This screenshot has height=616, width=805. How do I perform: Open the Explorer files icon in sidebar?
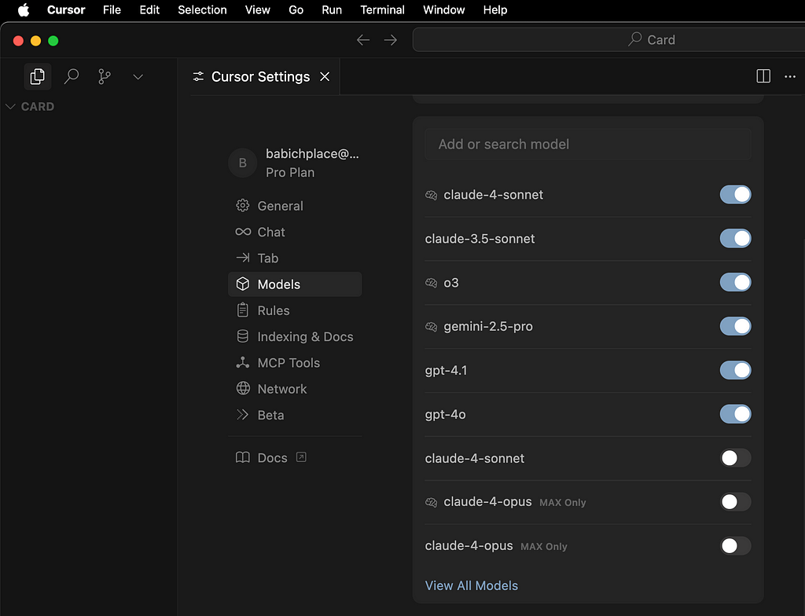(38, 76)
